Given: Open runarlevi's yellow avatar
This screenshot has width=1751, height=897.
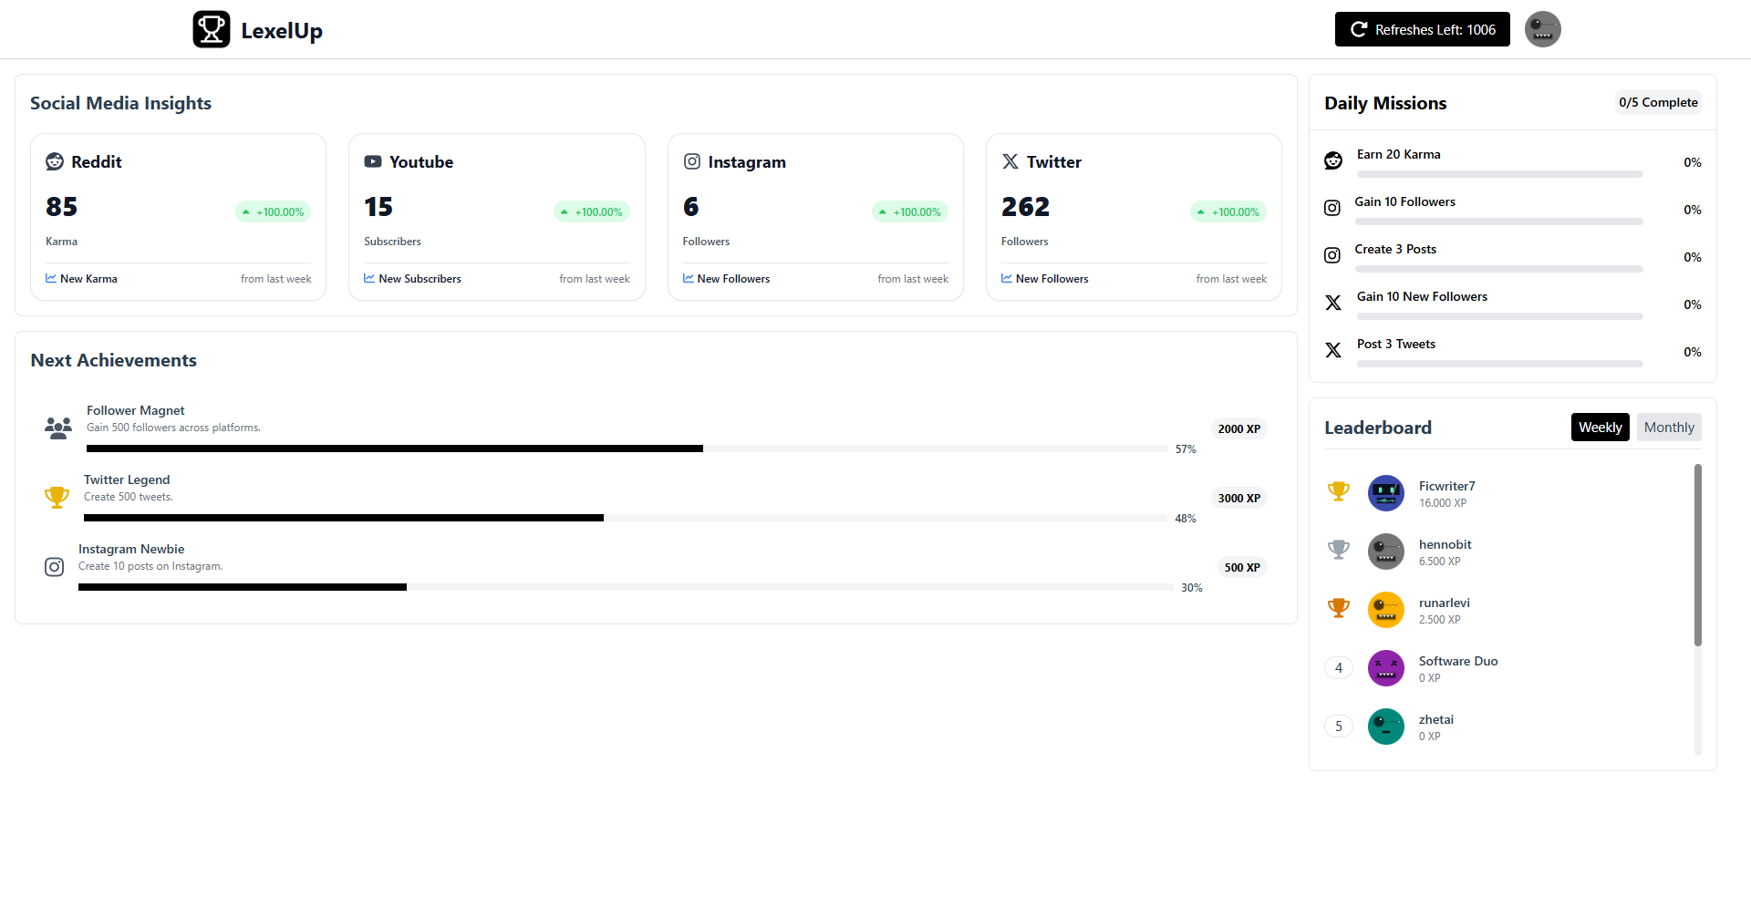Looking at the screenshot, I should click(x=1386, y=610).
